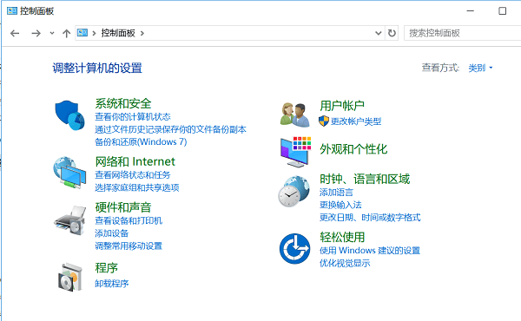Click 卸载程序 link
This screenshot has height=321, width=521.
(x=112, y=284)
